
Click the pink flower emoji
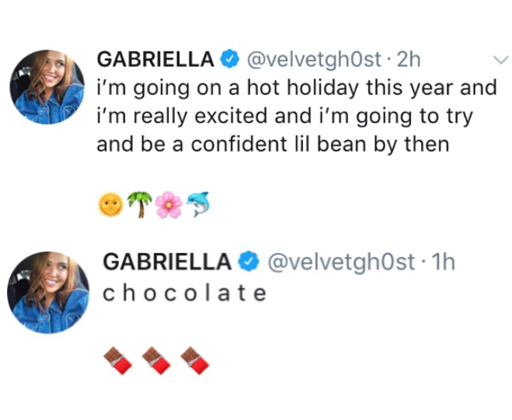(169, 205)
